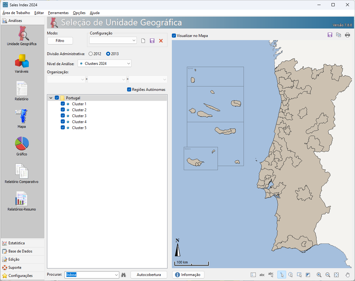Click the binoculars search icon

click(124, 275)
